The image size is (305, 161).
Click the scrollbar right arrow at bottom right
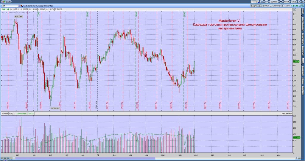pos(297,158)
